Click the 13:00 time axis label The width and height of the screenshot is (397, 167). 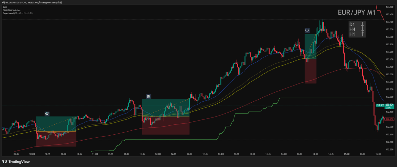tap(221, 154)
